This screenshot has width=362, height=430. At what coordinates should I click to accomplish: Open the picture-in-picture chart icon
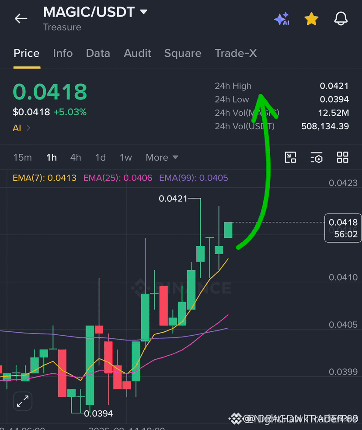tap(290, 158)
